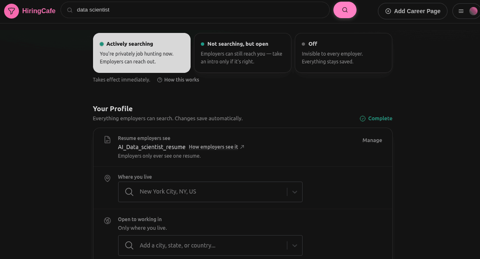Focus the data scientist search field
Screen dimensions: 480x259
[x=195, y=10]
